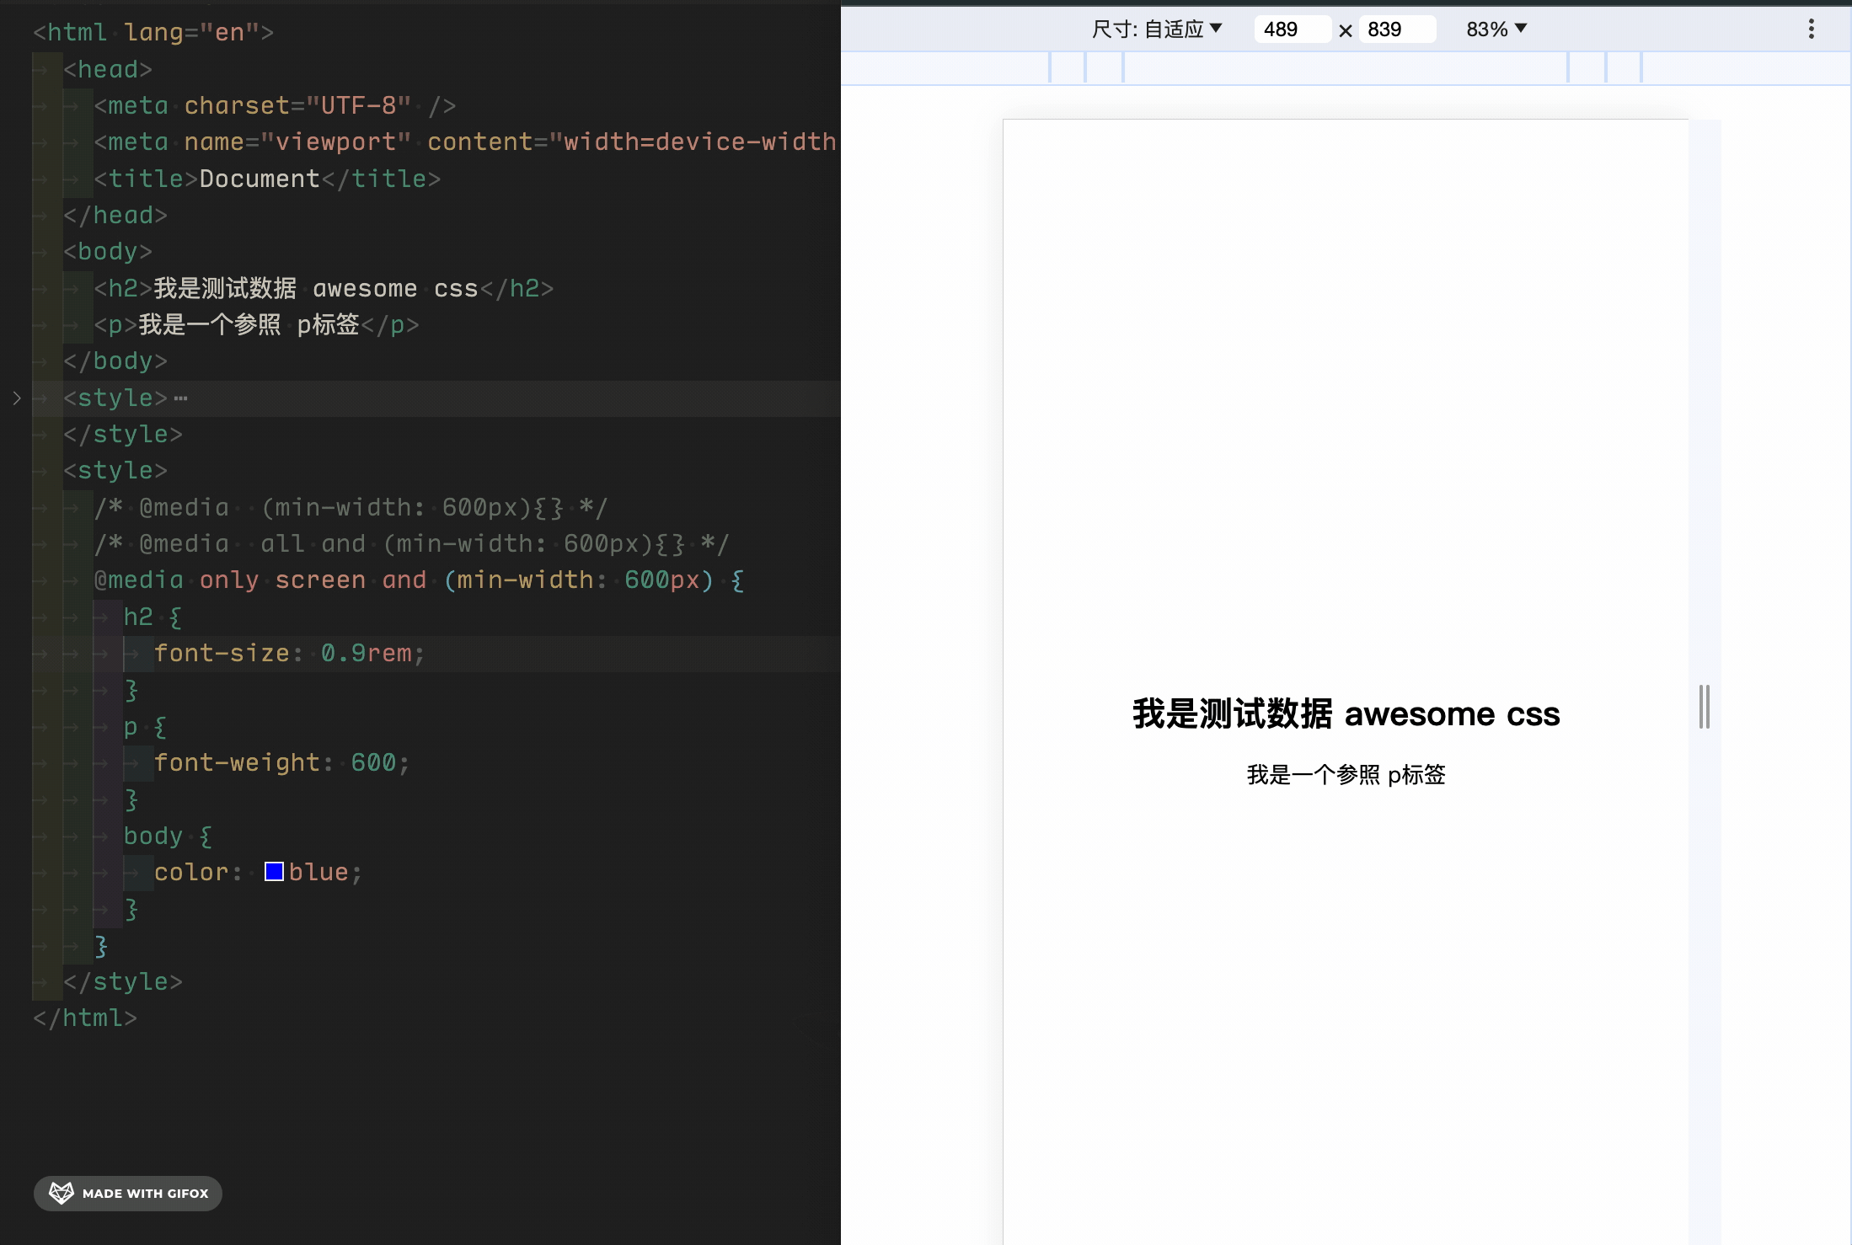Expand the folded style block chevron
Screen dimensions: 1852x1245
point(17,398)
